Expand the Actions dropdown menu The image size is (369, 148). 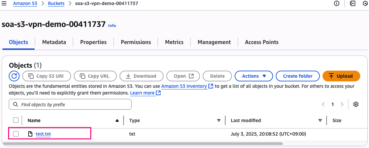[x=254, y=76]
